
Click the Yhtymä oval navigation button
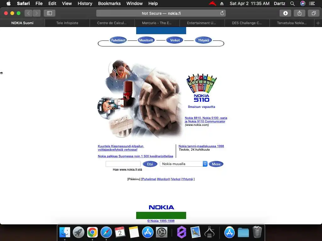coord(203,40)
